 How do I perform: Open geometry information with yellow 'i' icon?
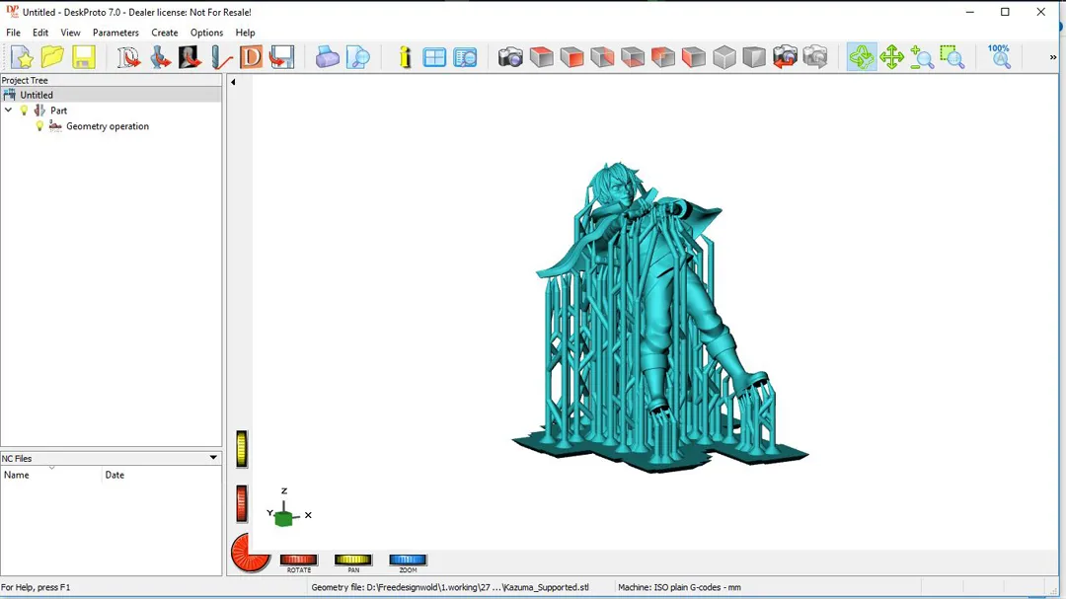click(405, 58)
